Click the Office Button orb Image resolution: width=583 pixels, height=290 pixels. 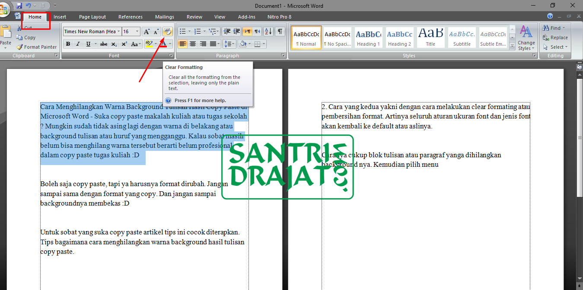[4, 9]
